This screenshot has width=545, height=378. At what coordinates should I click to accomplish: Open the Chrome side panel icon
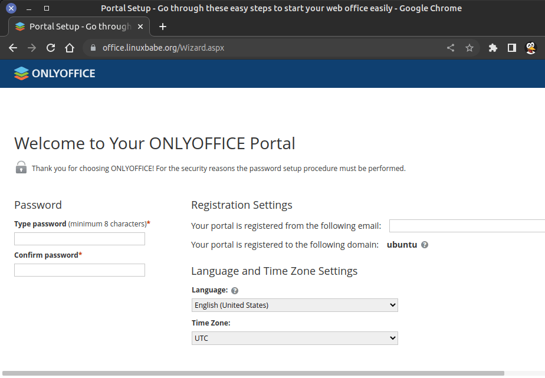(x=512, y=48)
